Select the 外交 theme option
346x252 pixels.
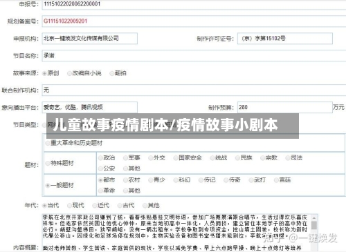[150, 158]
